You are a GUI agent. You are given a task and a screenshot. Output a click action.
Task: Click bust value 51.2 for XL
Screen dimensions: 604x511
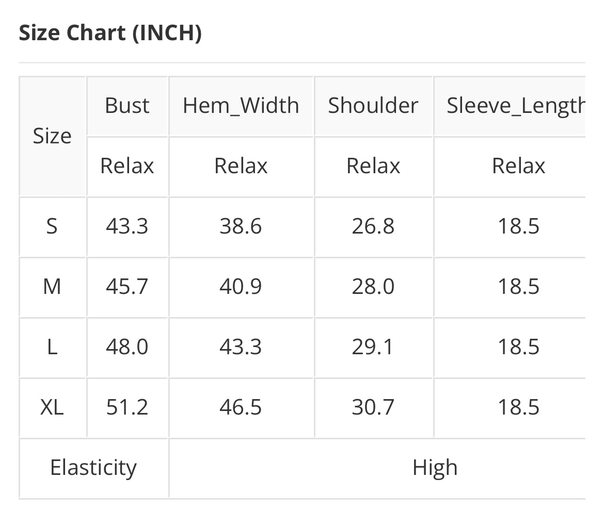coord(127,407)
